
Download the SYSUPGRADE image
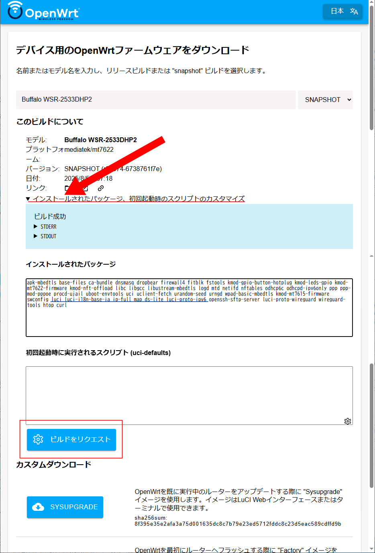(65, 507)
